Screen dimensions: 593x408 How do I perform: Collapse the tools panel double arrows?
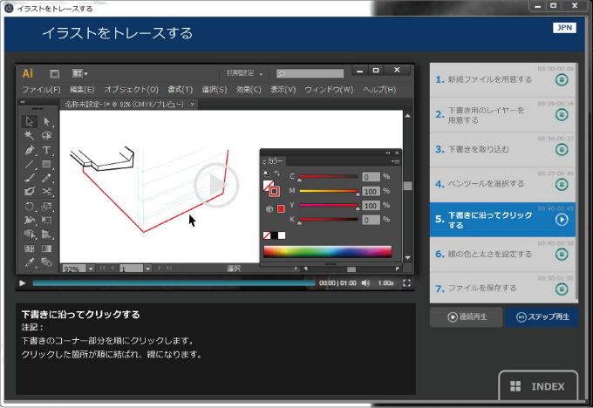coord(23,102)
